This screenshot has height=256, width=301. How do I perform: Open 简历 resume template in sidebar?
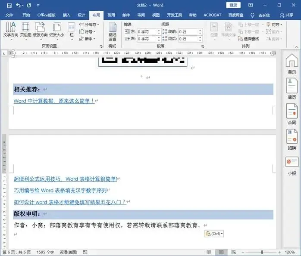(x=292, y=89)
